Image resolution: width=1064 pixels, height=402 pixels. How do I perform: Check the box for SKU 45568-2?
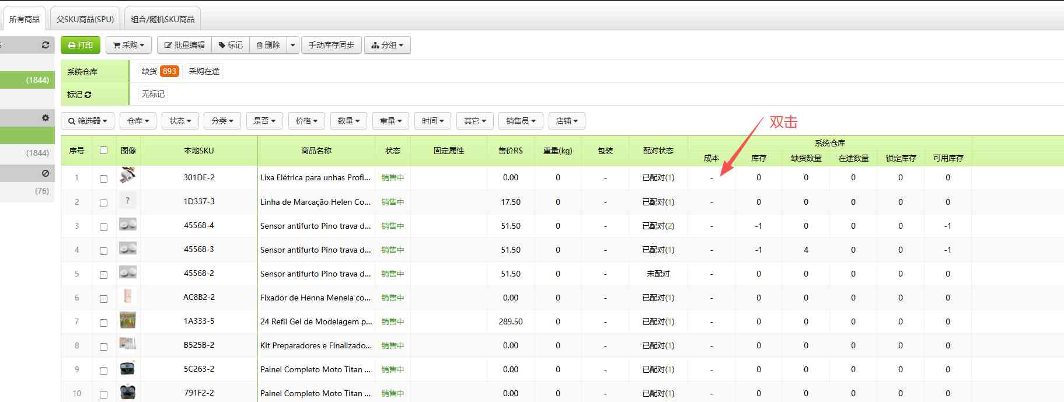[103, 275]
